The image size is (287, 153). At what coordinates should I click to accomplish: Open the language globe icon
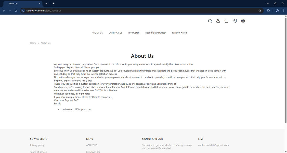point(243,21)
